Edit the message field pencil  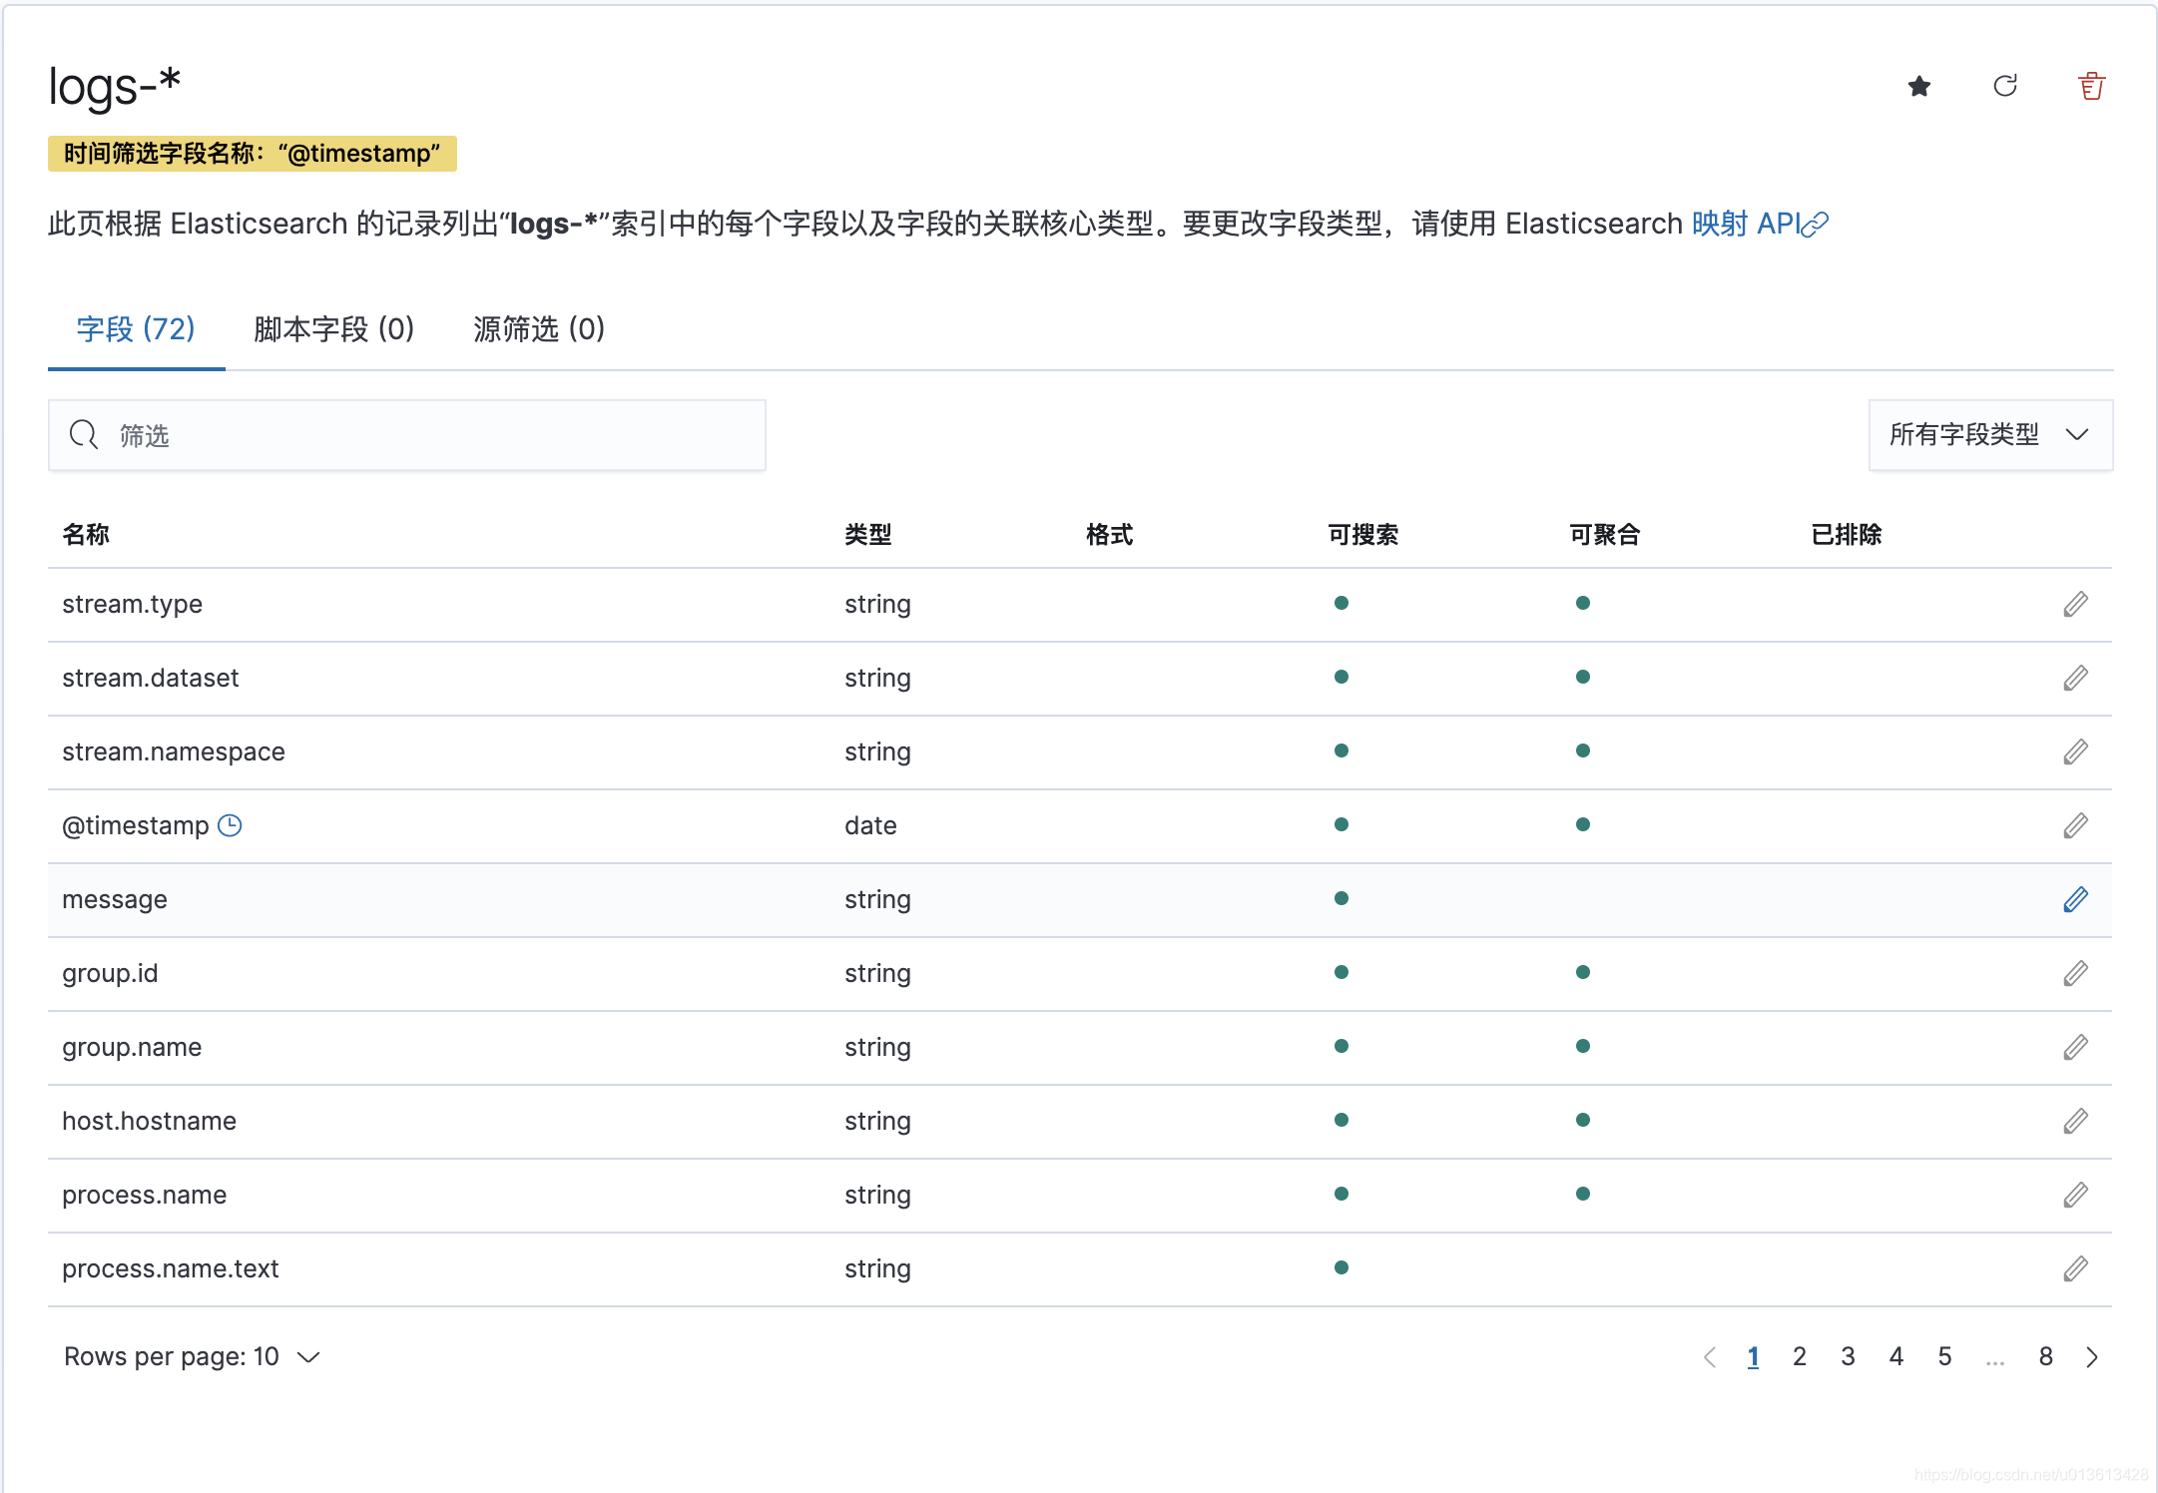click(x=2075, y=899)
